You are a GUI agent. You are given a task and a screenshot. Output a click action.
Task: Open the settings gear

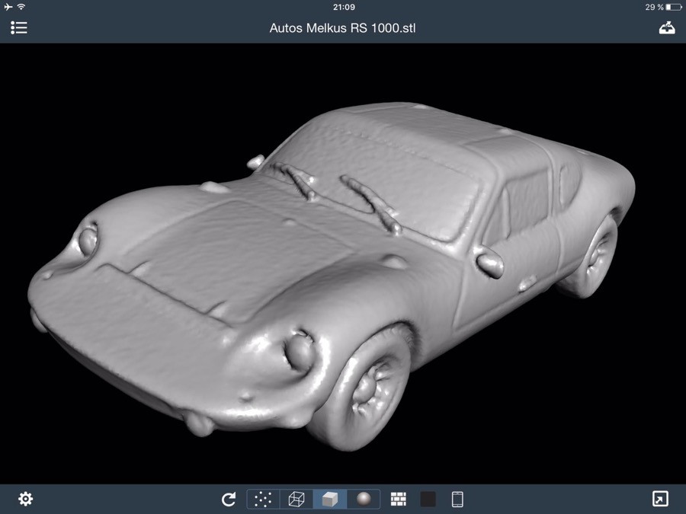(x=26, y=499)
